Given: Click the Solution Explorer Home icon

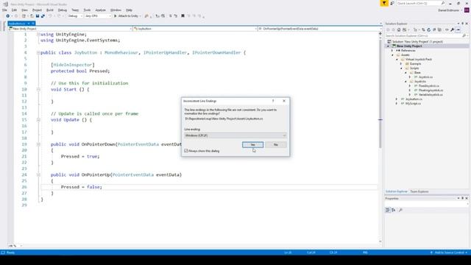Looking at the screenshot, I should (x=399, y=29).
